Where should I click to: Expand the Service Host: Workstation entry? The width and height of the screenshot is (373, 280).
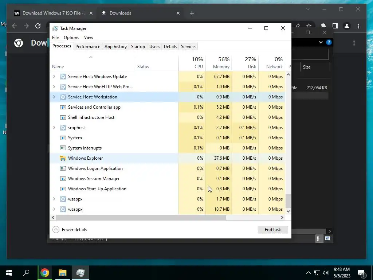pyautogui.click(x=54, y=97)
